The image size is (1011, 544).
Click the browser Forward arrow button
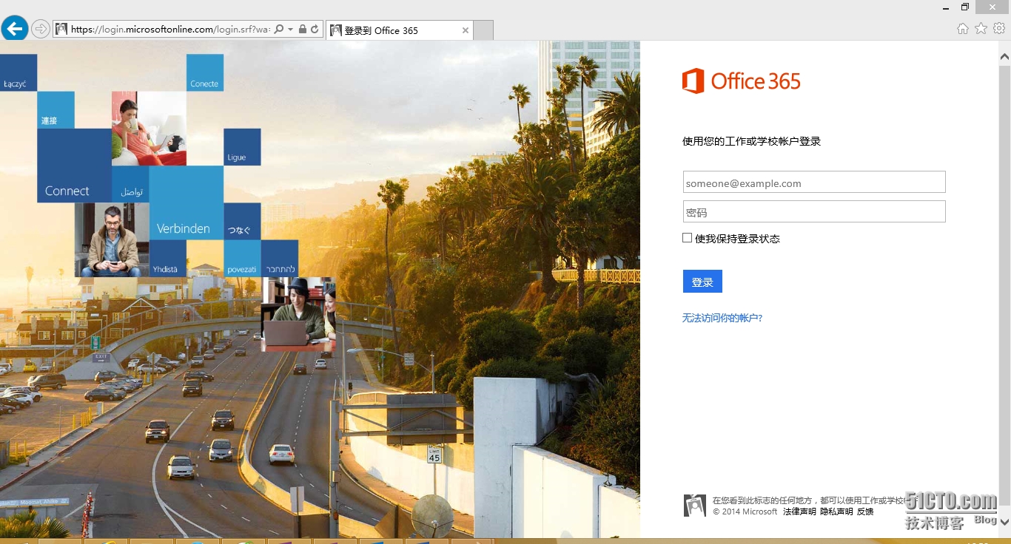(41, 29)
